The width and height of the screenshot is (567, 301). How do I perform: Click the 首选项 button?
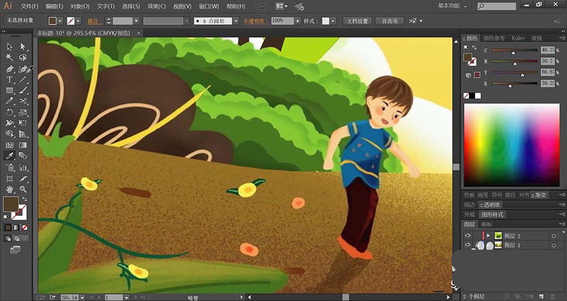[390, 21]
